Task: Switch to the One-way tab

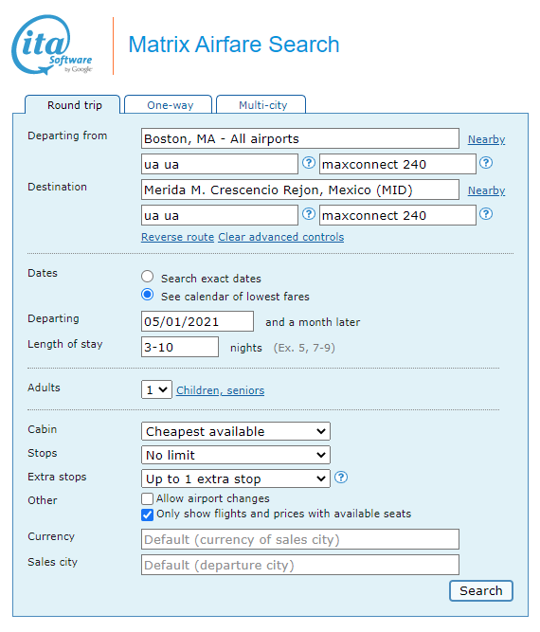Action: 169,105
